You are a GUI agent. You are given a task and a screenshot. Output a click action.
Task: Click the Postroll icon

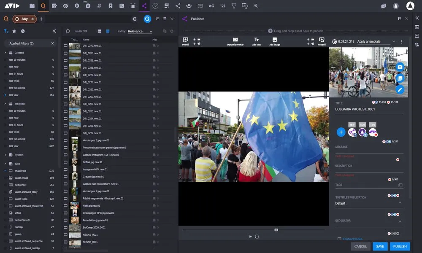[x=322, y=41]
